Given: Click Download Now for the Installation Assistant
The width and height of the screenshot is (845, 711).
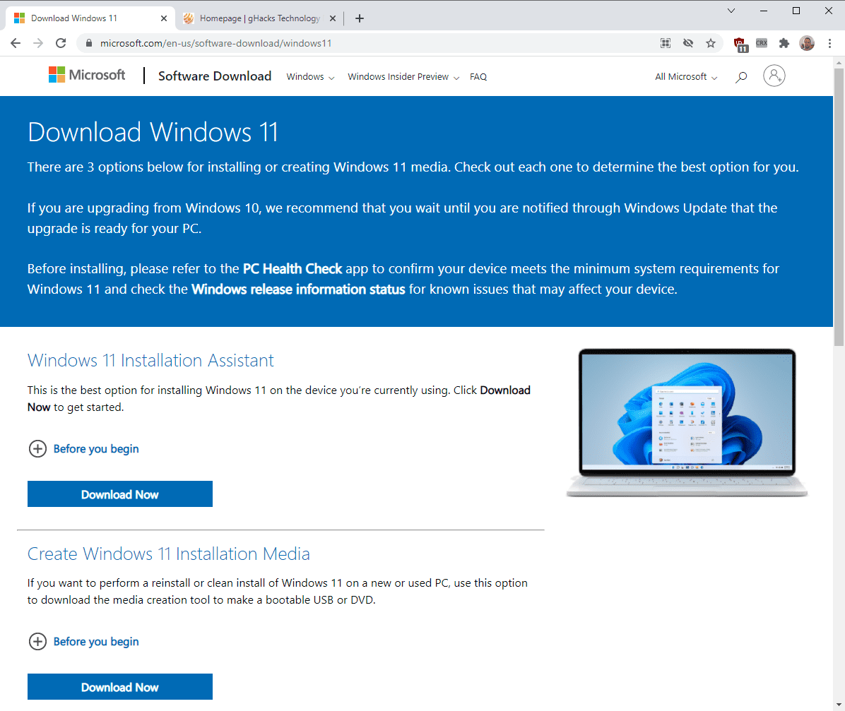Looking at the screenshot, I should tap(119, 494).
